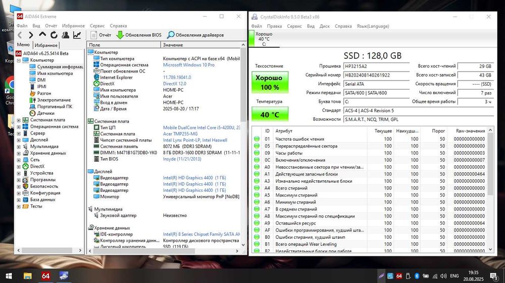Click the Insyde (11/21/2013) BIOS link

pos(182,159)
